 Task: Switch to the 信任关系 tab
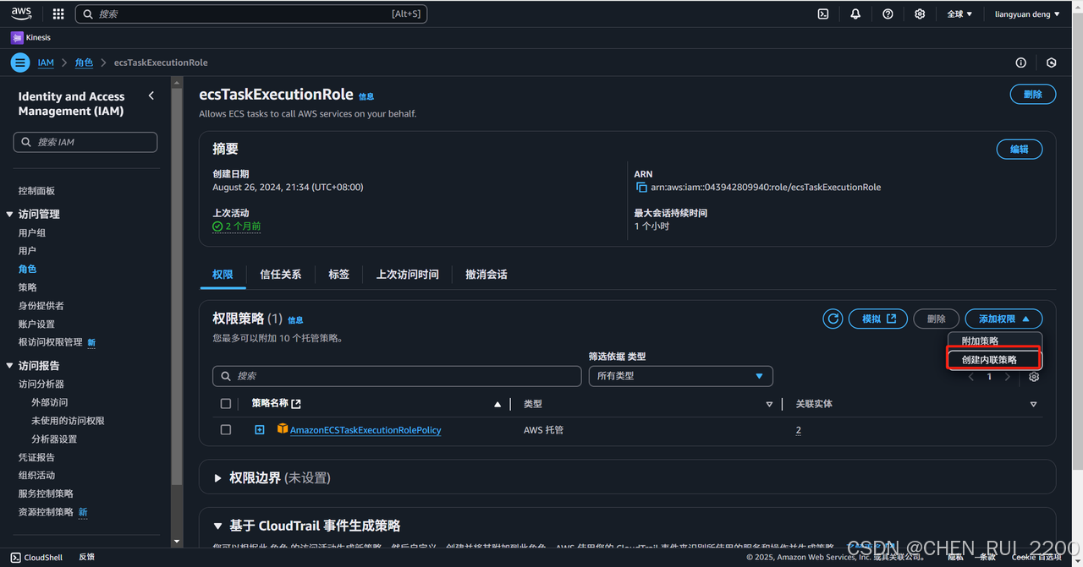click(281, 275)
